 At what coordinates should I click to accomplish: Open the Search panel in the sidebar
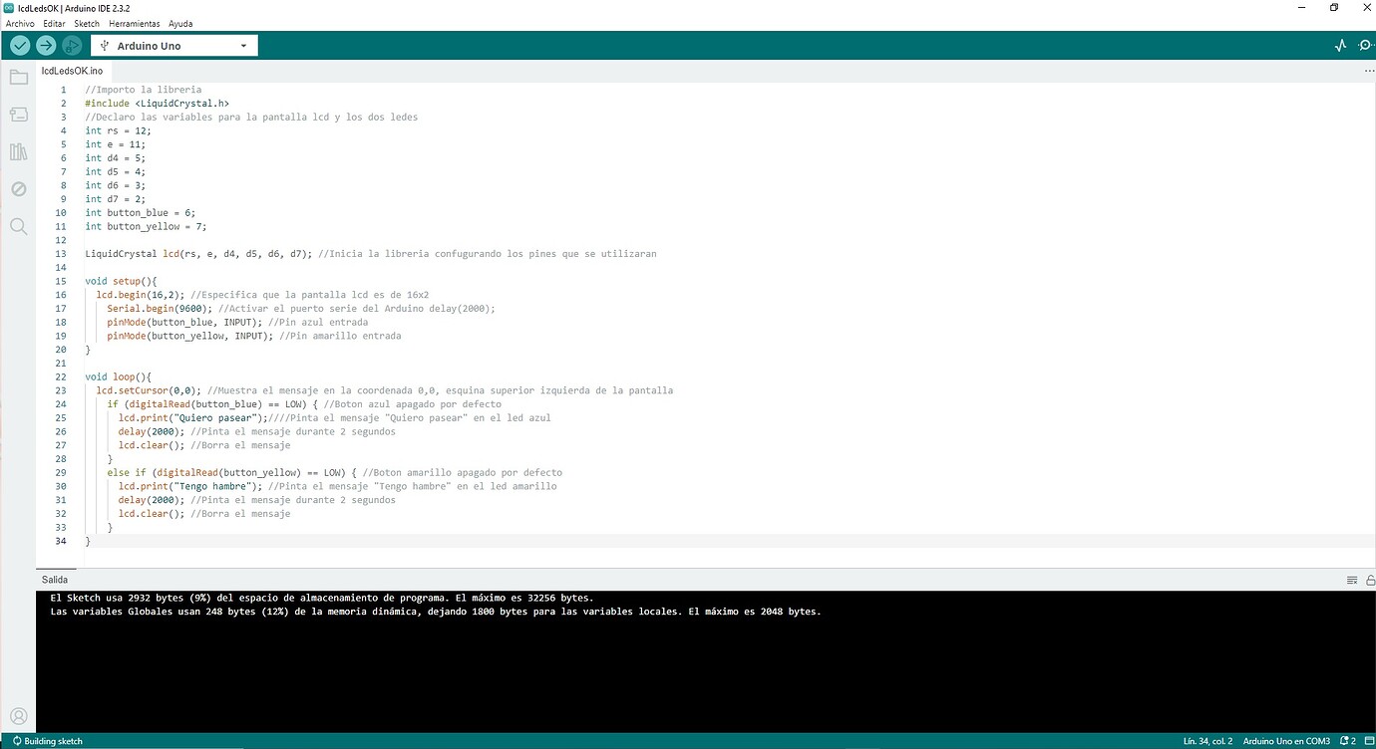(18, 226)
